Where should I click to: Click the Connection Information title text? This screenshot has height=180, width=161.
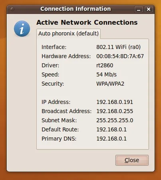[76, 9]
